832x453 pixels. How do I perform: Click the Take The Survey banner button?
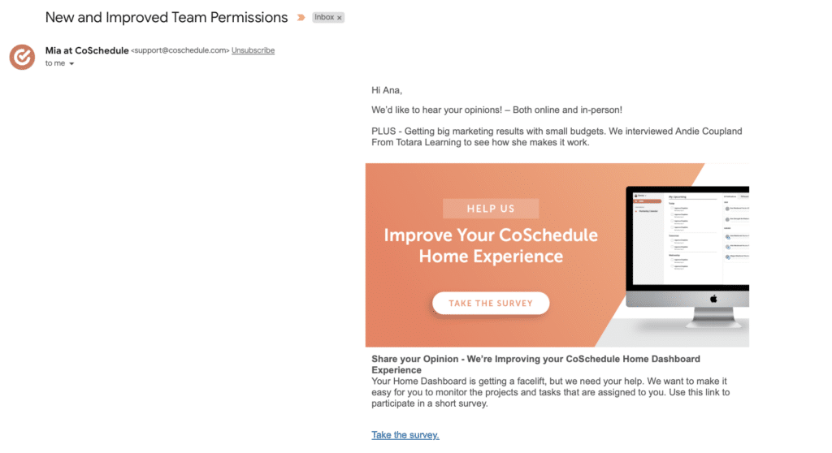pyautogui.click(x=491, y=303)
